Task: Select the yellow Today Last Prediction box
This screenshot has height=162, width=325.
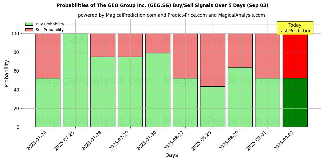Action: [x=295, y=28]
